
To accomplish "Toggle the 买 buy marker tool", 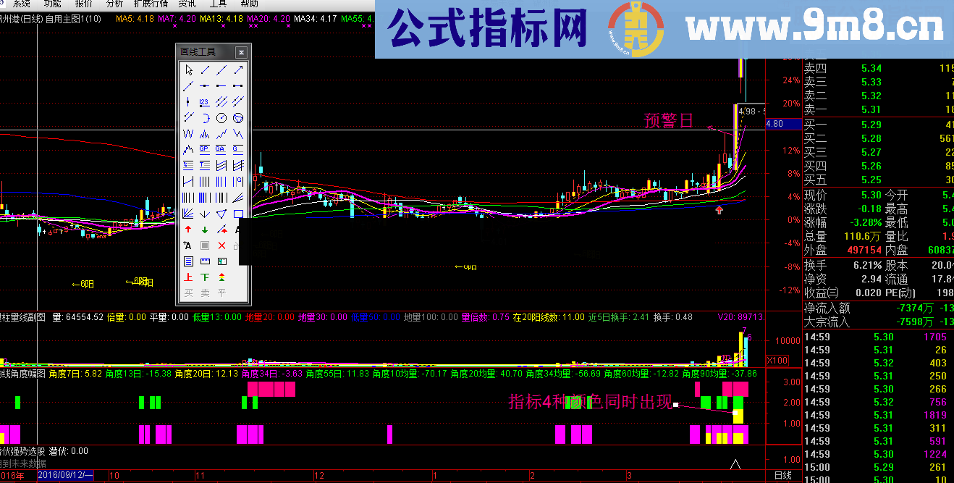I will (x=187, y=293).
